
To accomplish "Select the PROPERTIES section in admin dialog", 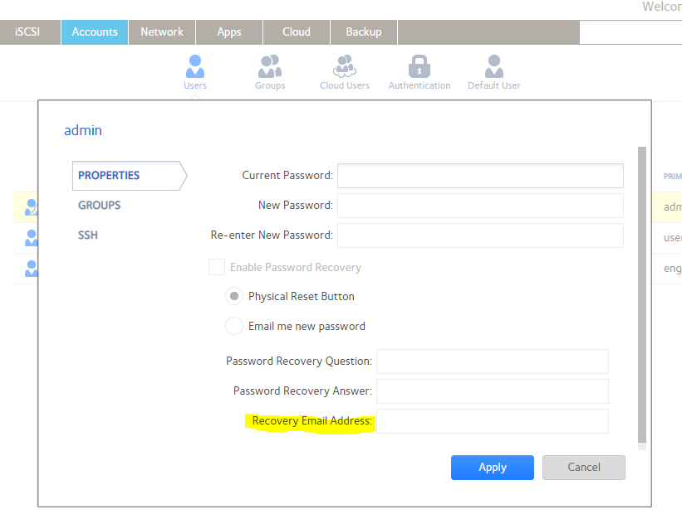I will tap(130, 176).
